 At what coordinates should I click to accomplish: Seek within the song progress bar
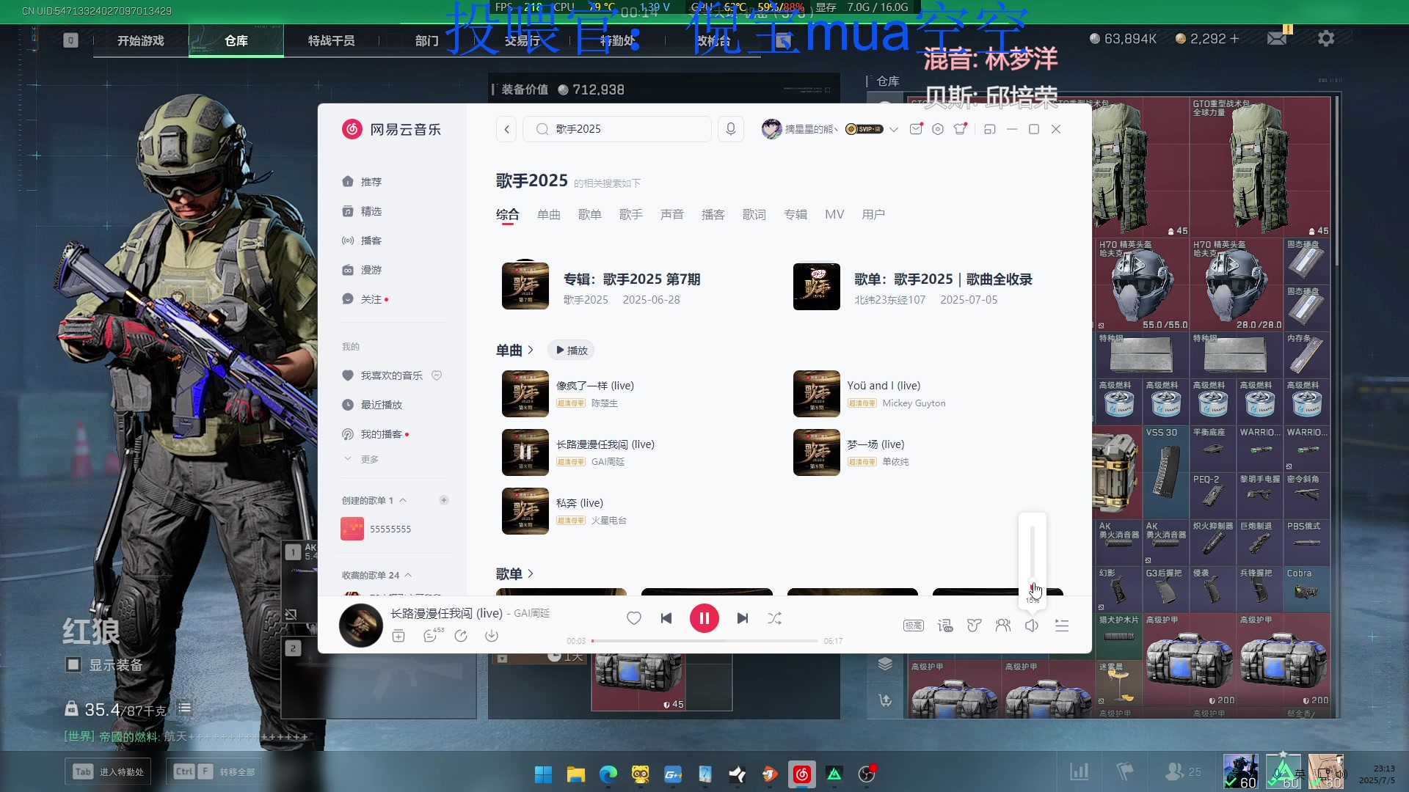[x=704, y=641]
